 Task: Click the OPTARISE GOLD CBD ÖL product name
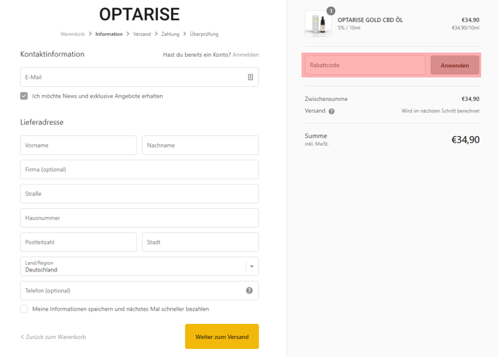[x=370, y=20]
